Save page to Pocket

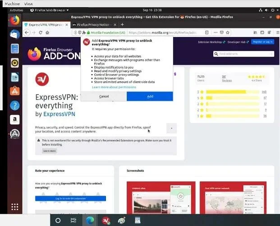[221, 33]
